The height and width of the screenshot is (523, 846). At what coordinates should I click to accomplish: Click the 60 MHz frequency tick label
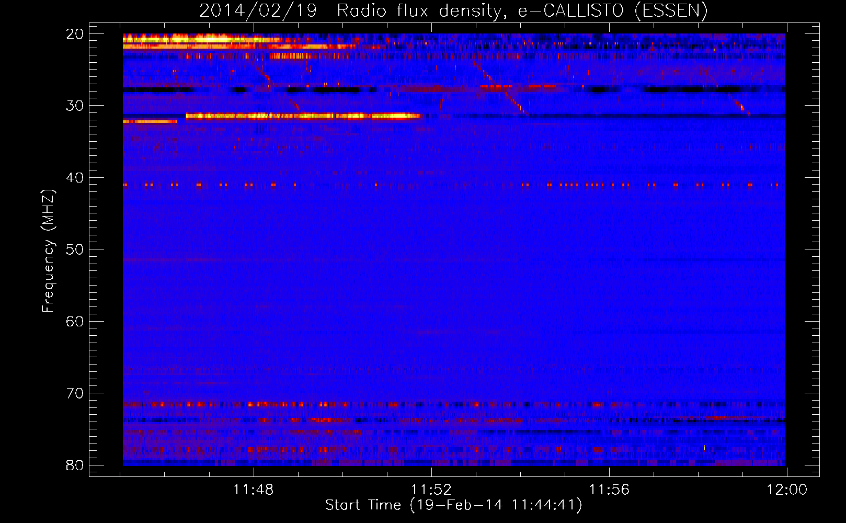coord(75,321)
